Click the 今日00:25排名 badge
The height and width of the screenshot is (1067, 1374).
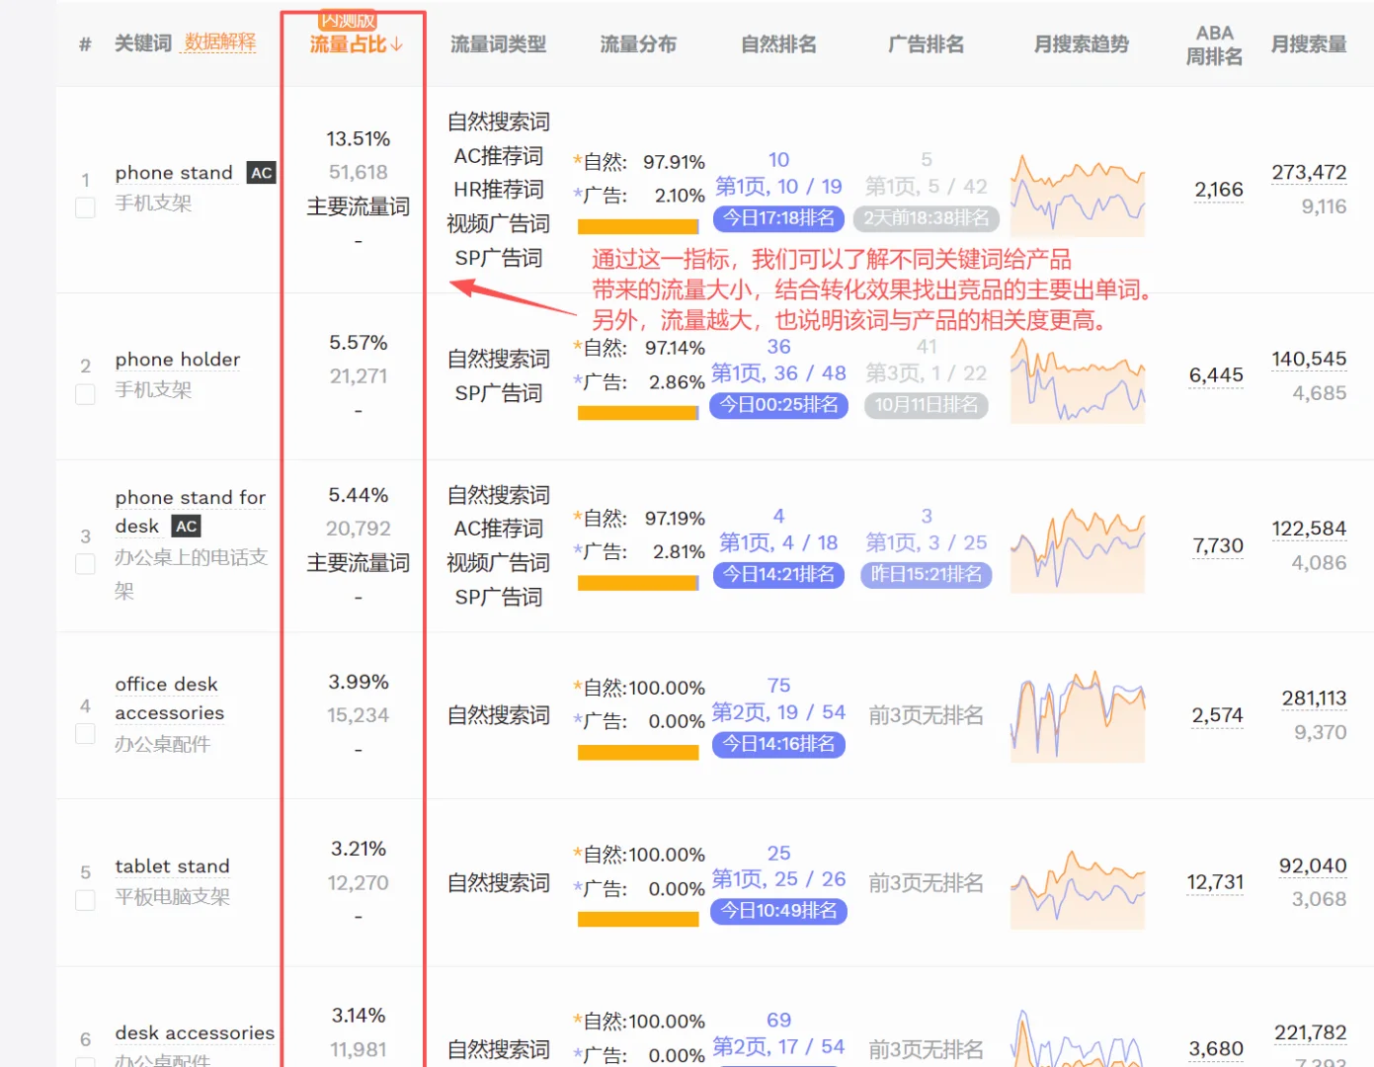click(778, 405)
